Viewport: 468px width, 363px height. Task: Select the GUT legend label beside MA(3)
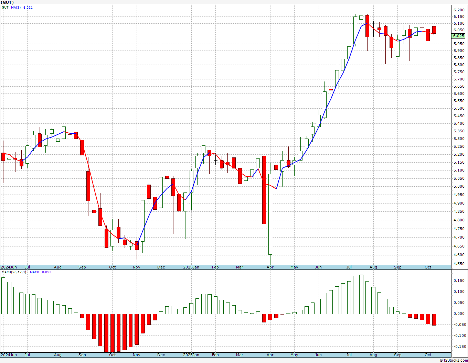click(x=5, y=7)
